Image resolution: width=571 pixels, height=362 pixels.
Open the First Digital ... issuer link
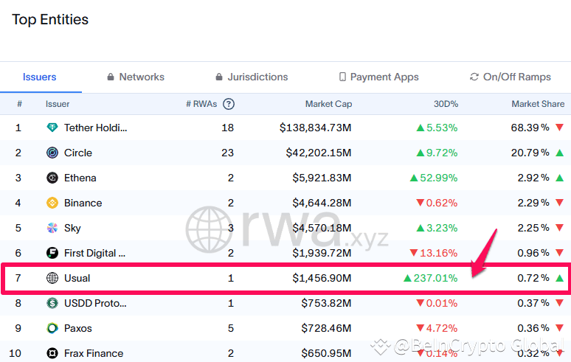click(x=94, y=253)
